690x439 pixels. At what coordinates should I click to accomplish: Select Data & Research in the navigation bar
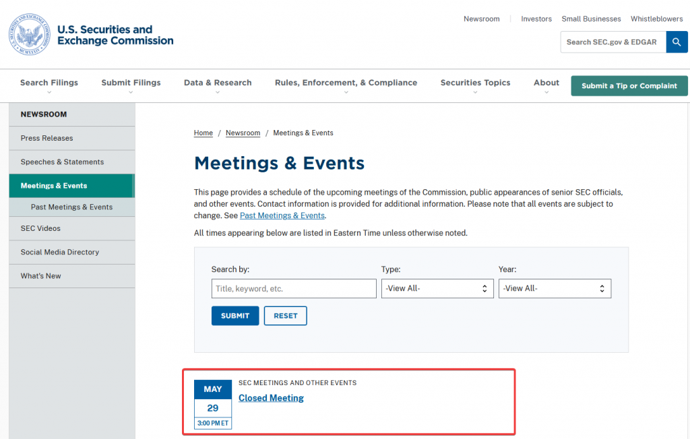(217, 82)
